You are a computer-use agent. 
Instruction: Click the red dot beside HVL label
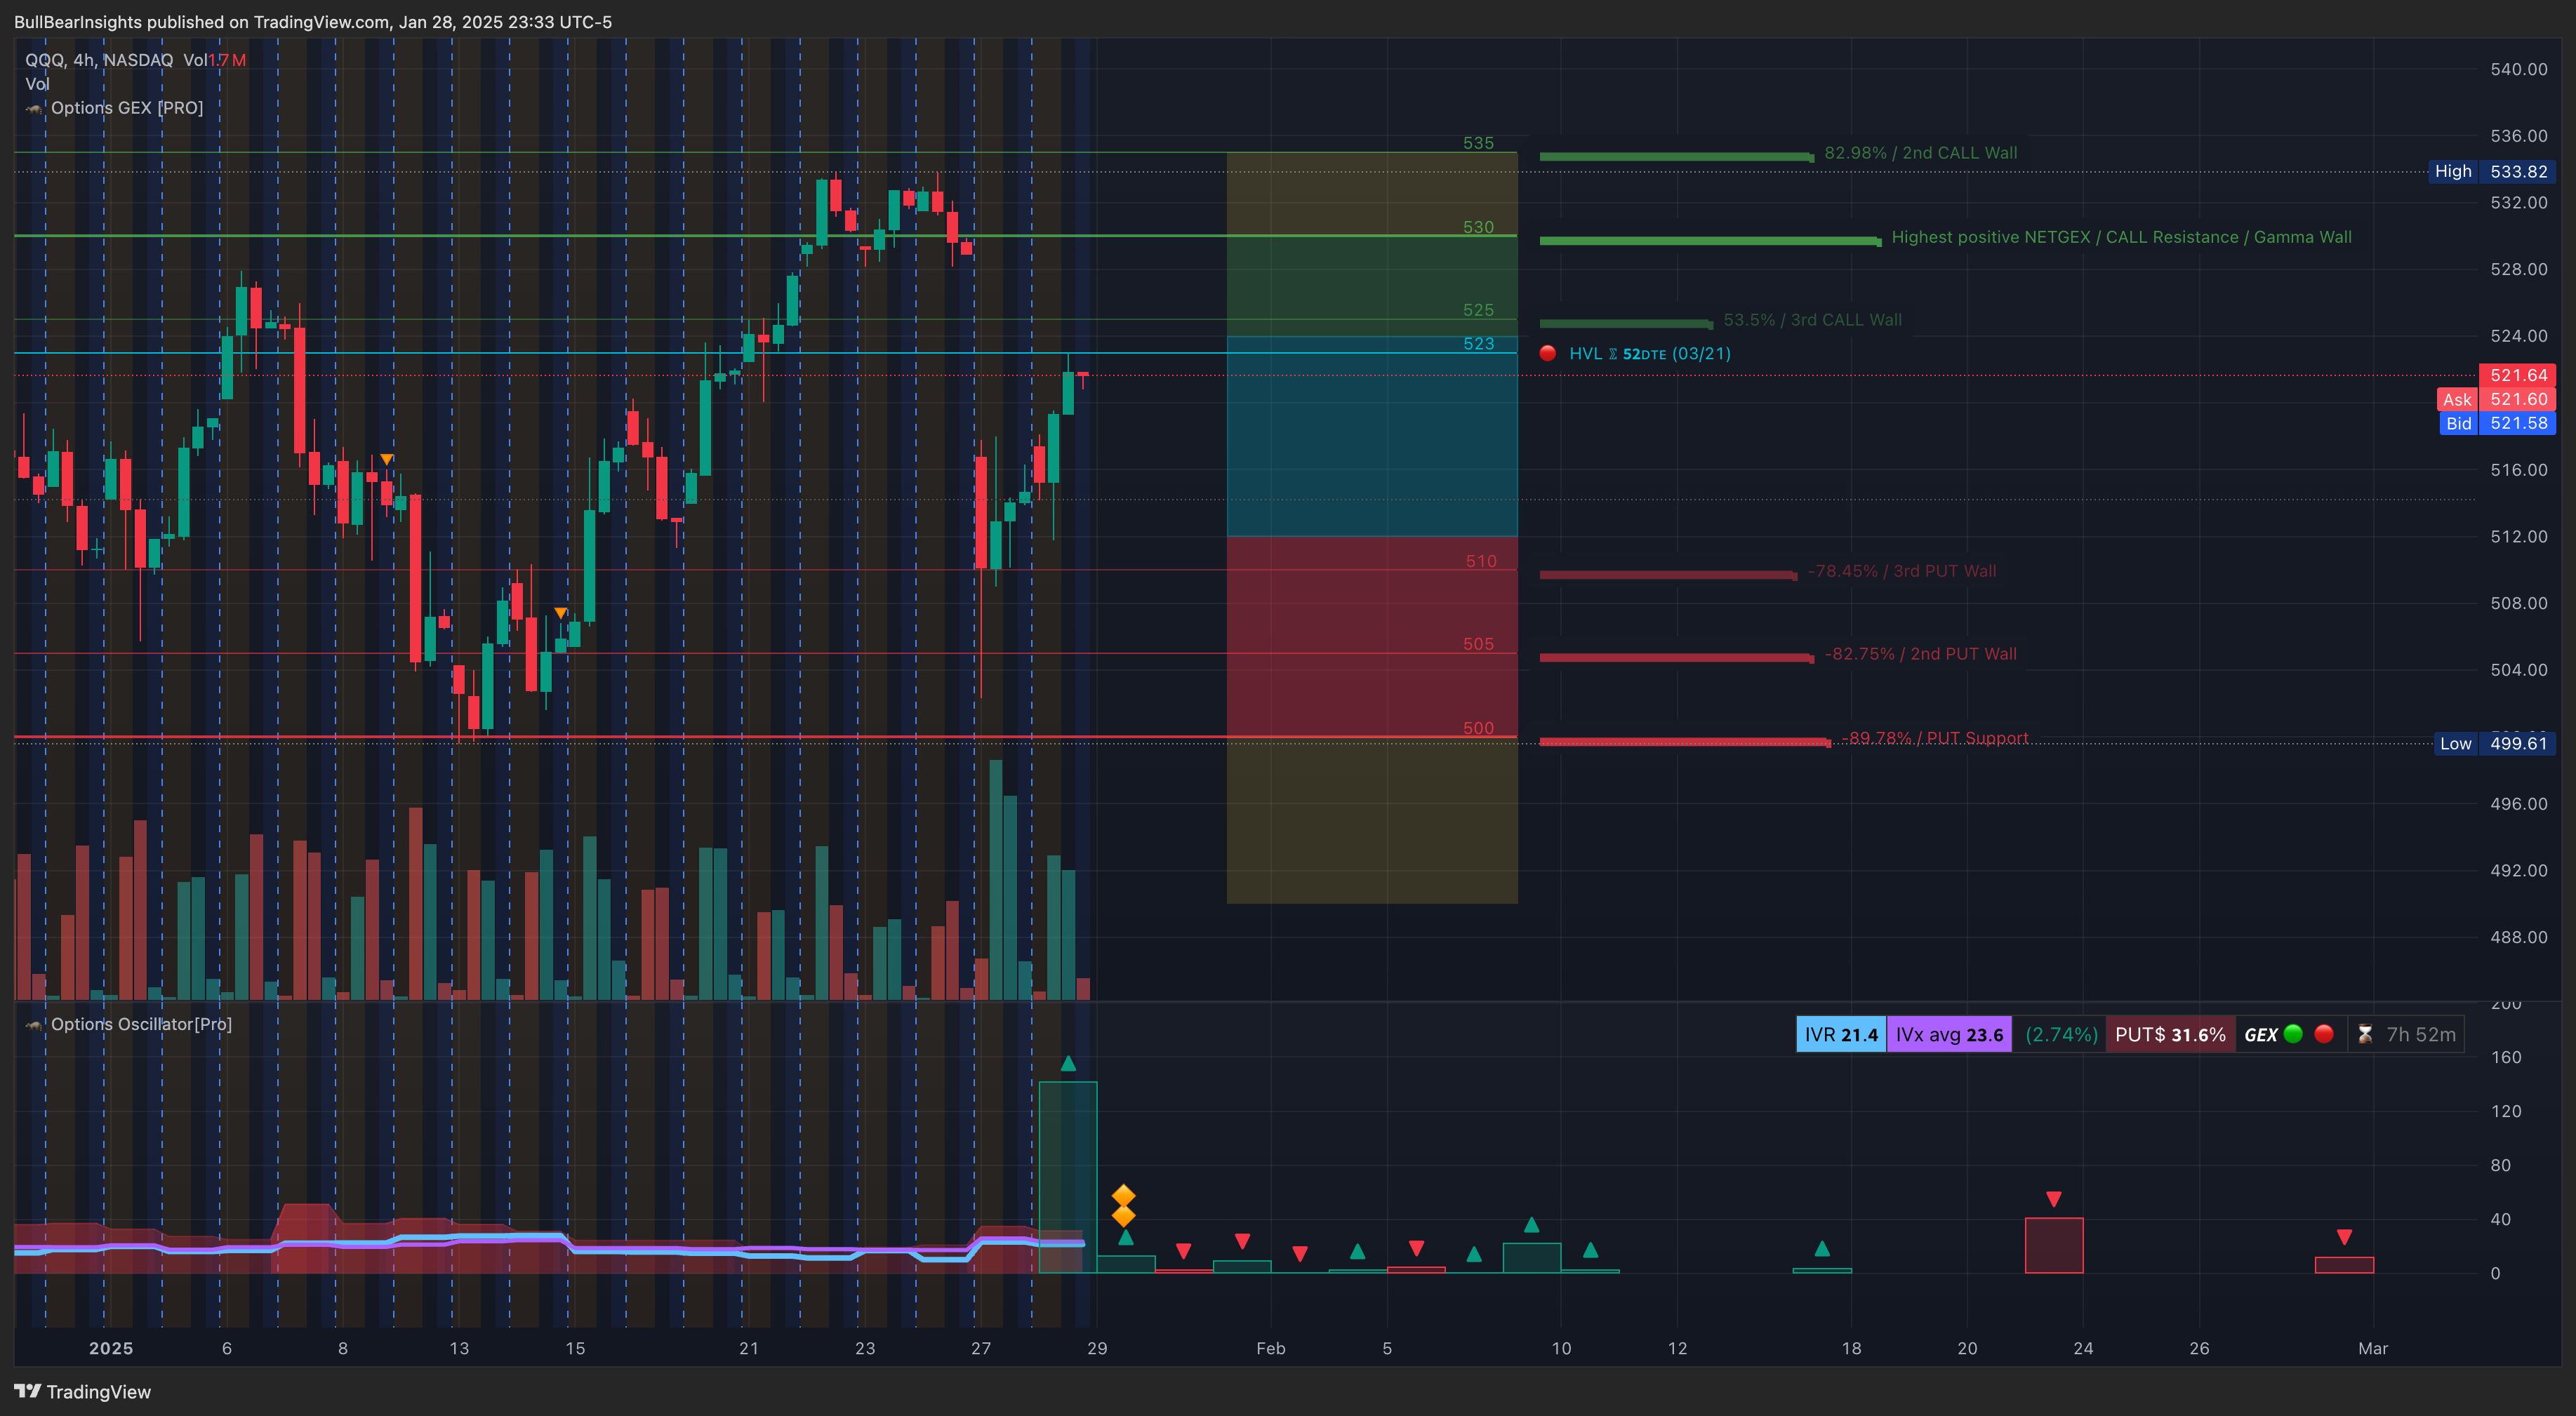pos(1547,353)
